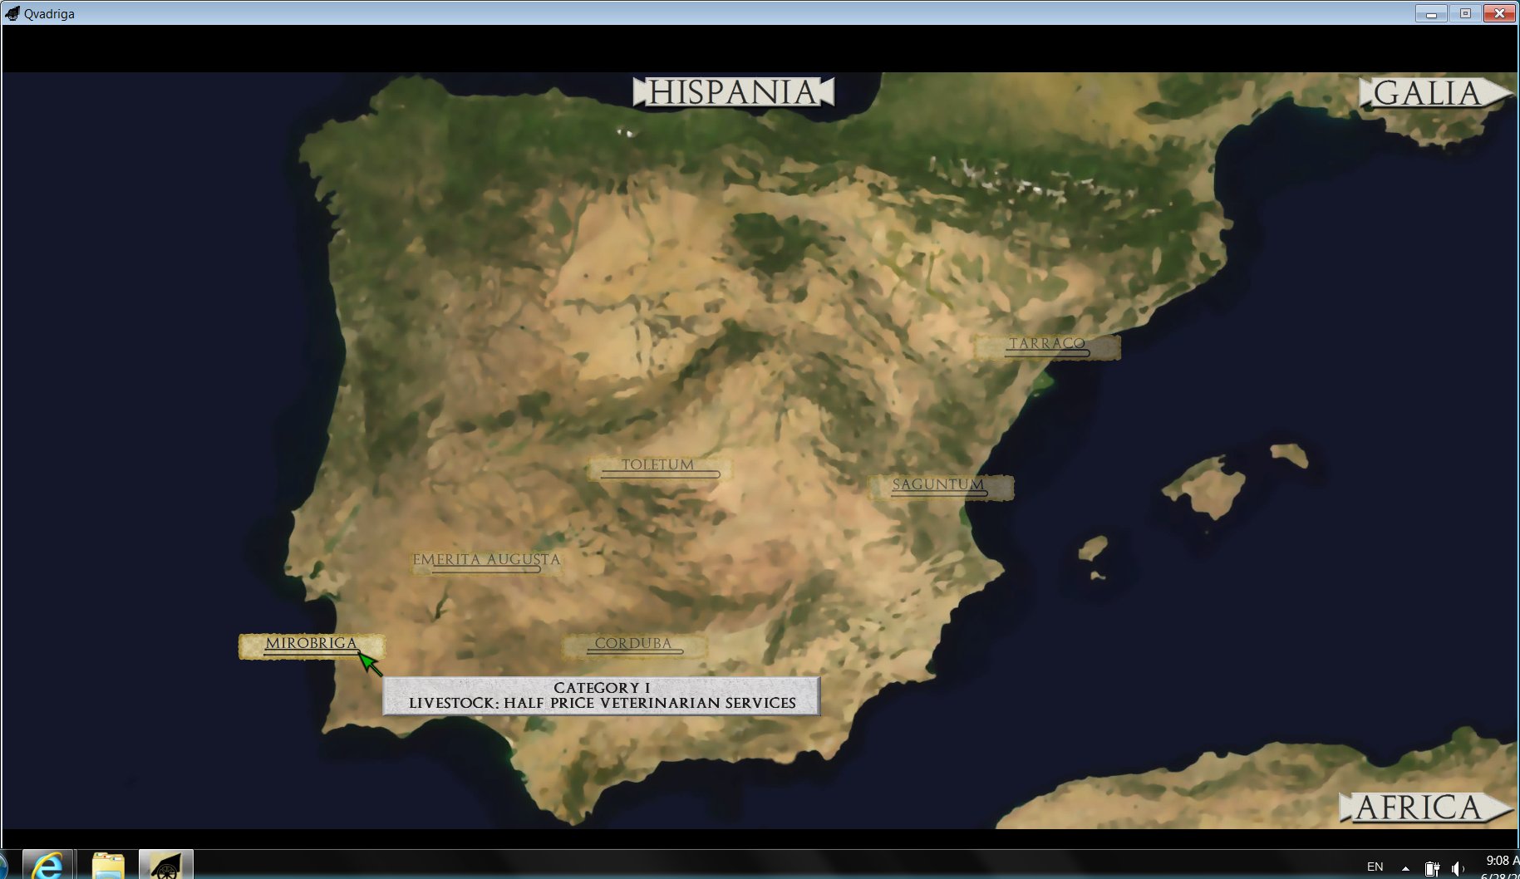Navigate to the Africa region arrow

(1426, 808)
